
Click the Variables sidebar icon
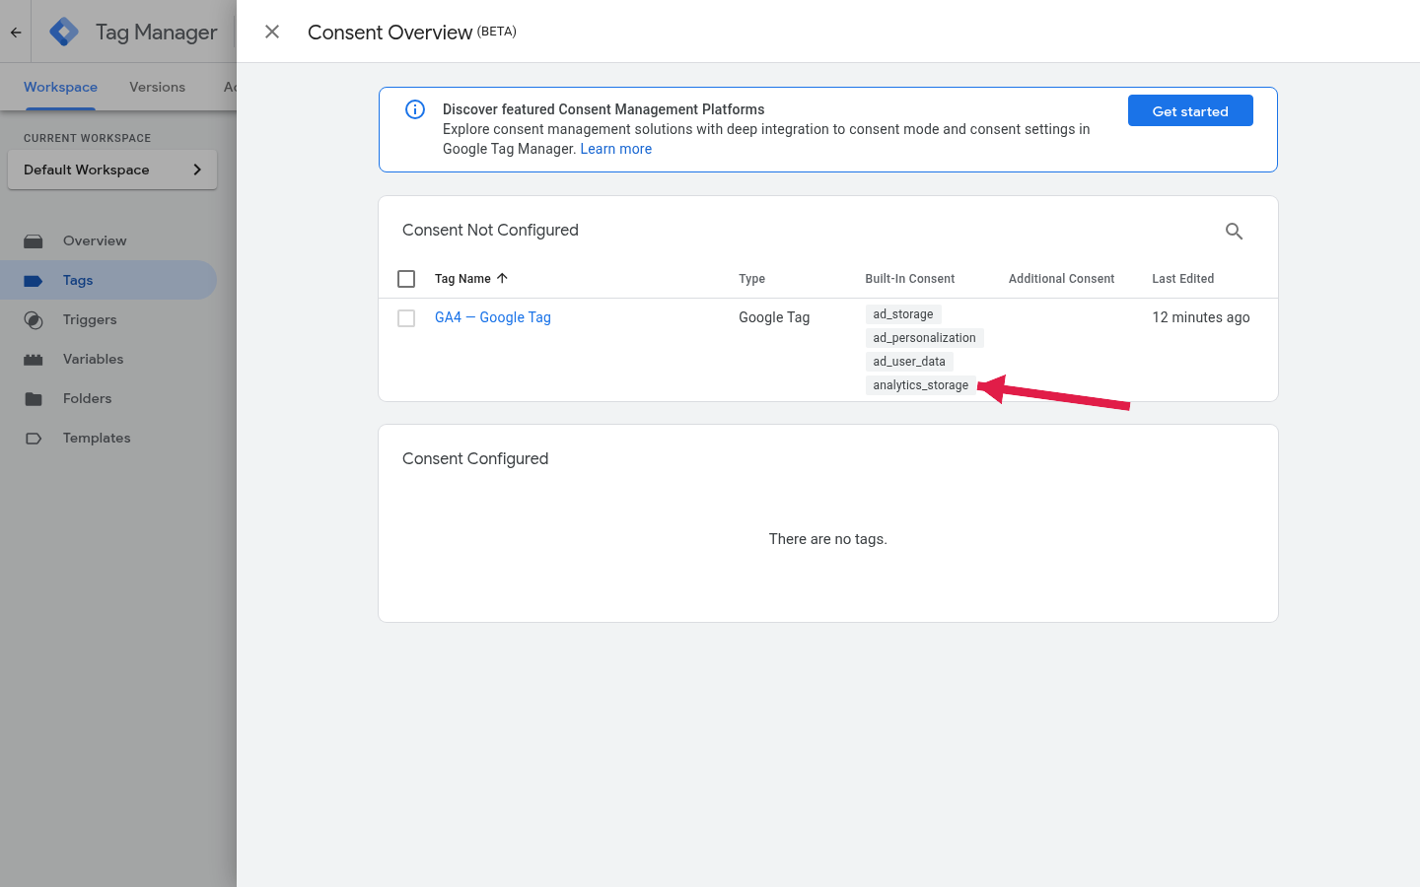tap(34, 359)
